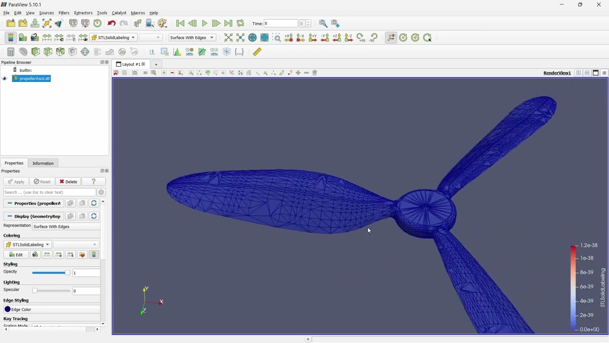Click the Programmable filter braces icon
Viewport: 609px width, 343px height.
239,52
